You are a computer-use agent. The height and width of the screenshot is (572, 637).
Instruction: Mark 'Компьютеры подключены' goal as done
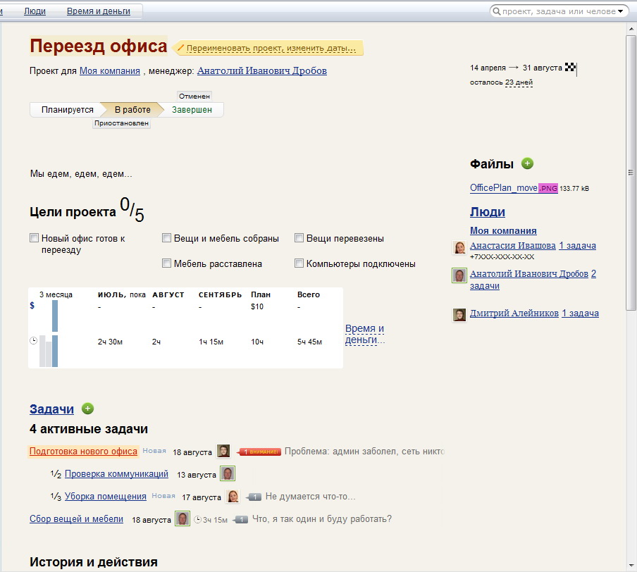click(x=299, y=263)
